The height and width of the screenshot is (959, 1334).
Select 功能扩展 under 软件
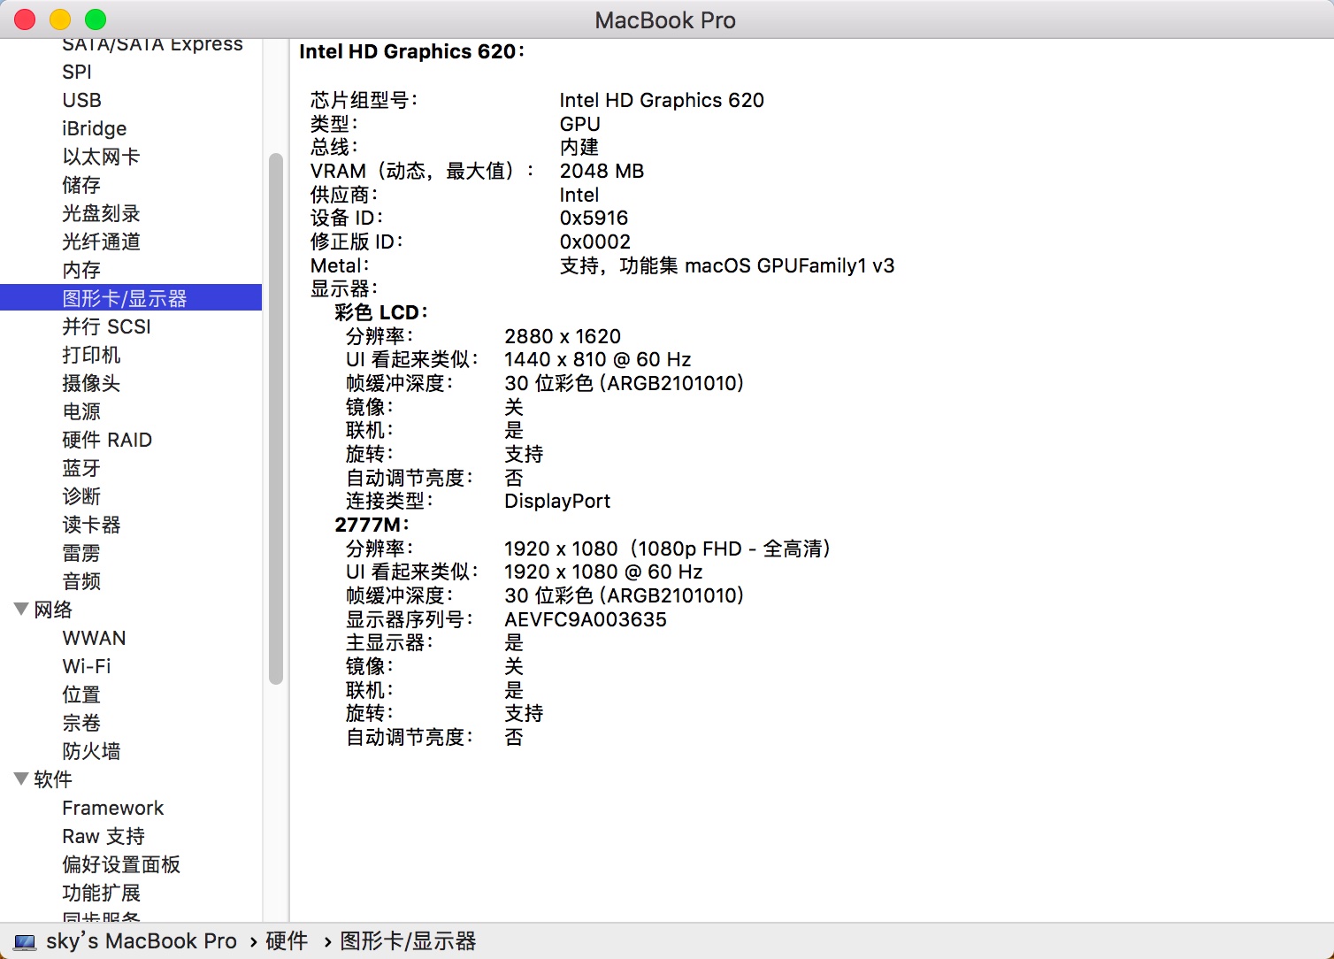(x=101, y=893)
